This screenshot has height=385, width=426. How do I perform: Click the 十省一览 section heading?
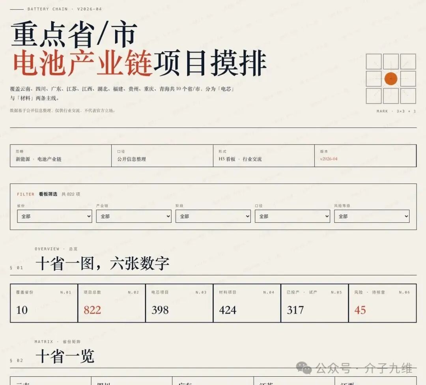pos(65,356)
